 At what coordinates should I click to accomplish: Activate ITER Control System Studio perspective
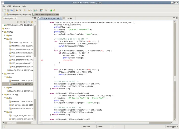pyautogui.click(x=46, y=14)
